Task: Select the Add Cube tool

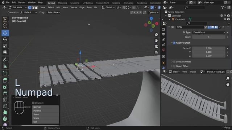Action: 5,73
